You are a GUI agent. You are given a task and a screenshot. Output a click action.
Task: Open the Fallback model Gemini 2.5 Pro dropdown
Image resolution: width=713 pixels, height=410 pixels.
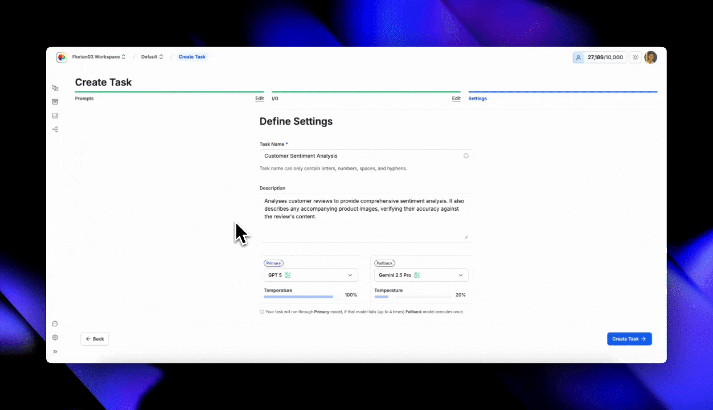click(421, 275)
